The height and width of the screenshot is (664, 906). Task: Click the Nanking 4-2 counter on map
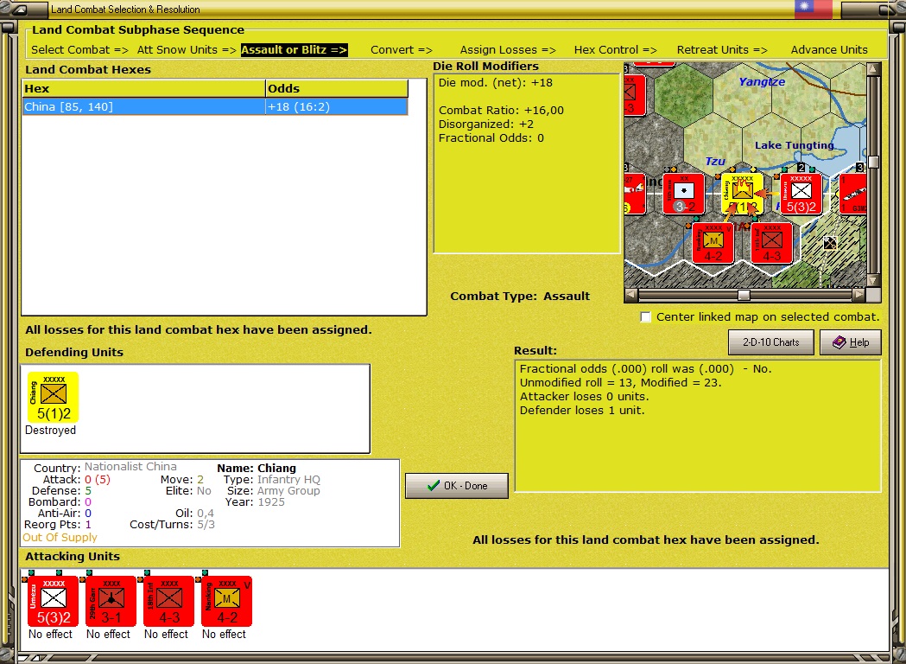713,243
